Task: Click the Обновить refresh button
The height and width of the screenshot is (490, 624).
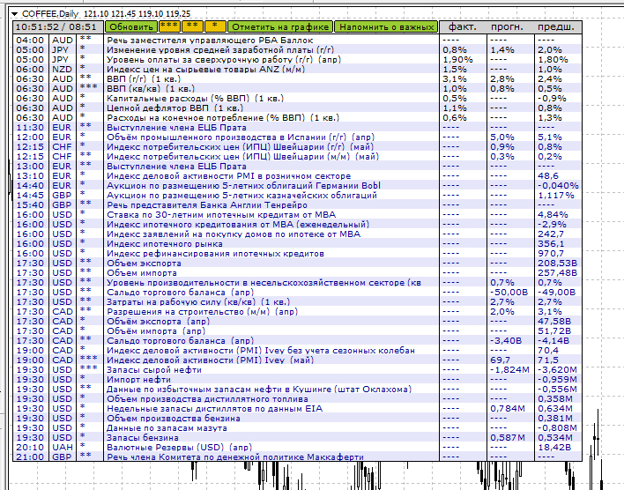Action: click(131, 27)
